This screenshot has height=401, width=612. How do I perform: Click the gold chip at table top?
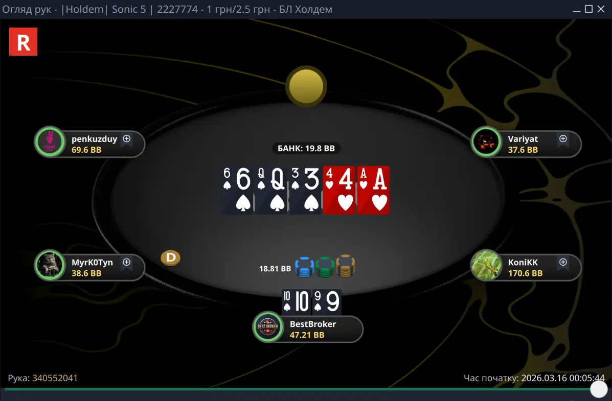pos(306,86)
